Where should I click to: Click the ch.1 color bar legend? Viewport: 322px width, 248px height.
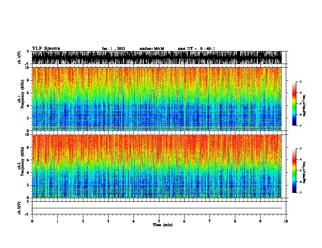click(294, 104)
